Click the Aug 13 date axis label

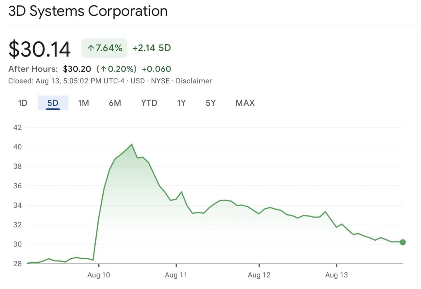[x=337, y=275]
